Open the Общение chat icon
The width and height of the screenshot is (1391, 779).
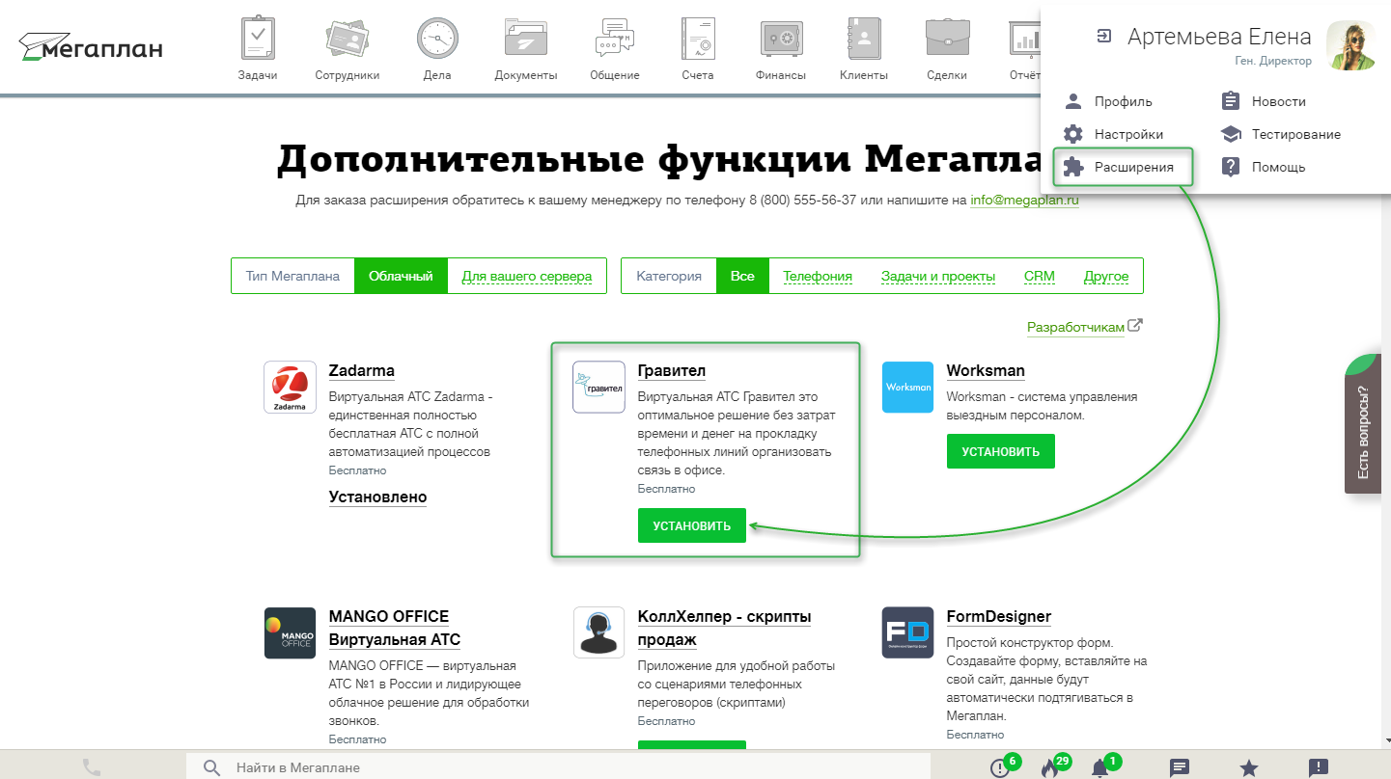(615, 40)
